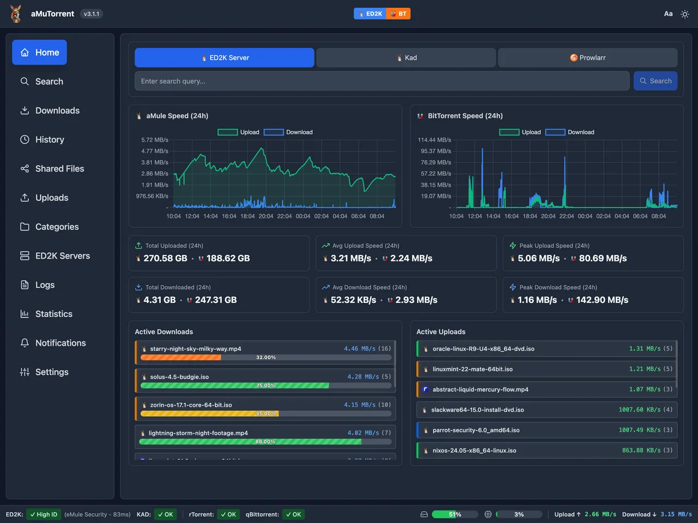
Task: Go to Home in sidebar
Action: (x=40, y=52)
